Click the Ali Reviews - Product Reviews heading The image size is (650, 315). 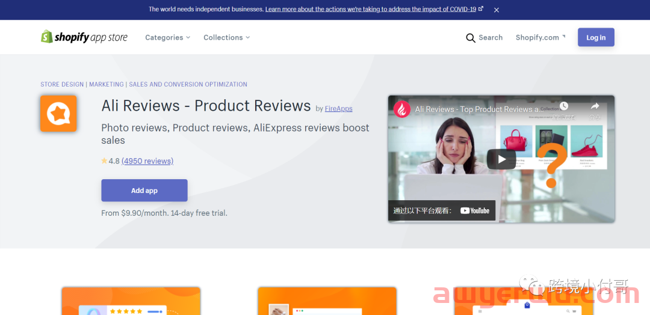coord(206,106)
